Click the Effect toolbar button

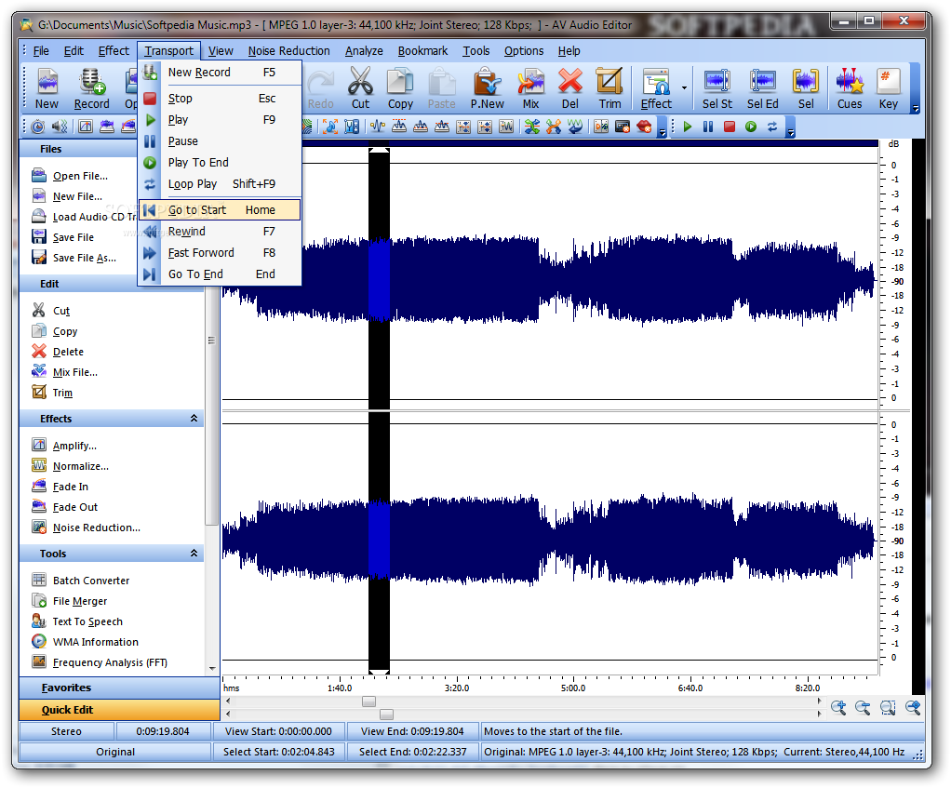(656, 88)
